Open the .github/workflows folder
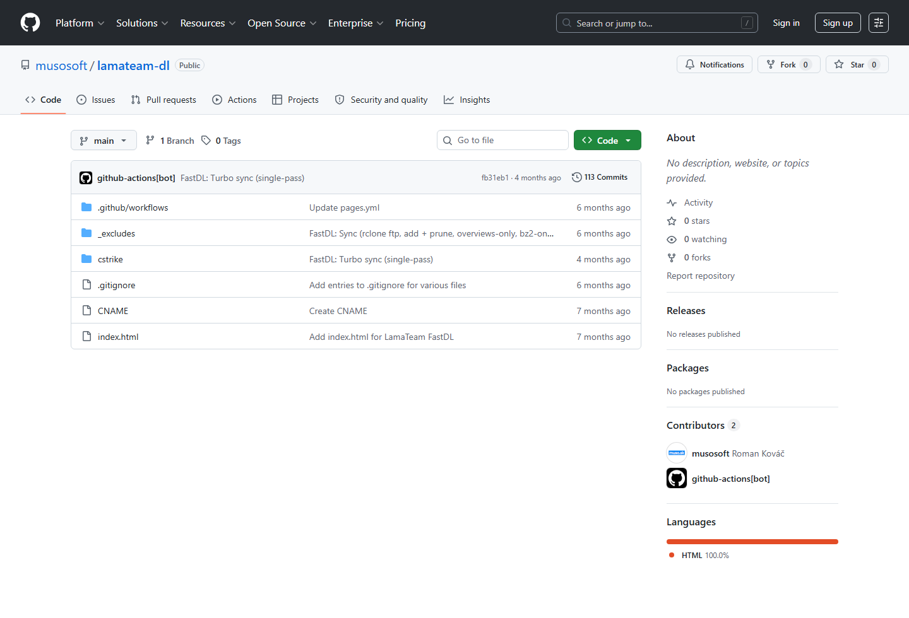This screenshot has height=618, width=909. [133, 207]
